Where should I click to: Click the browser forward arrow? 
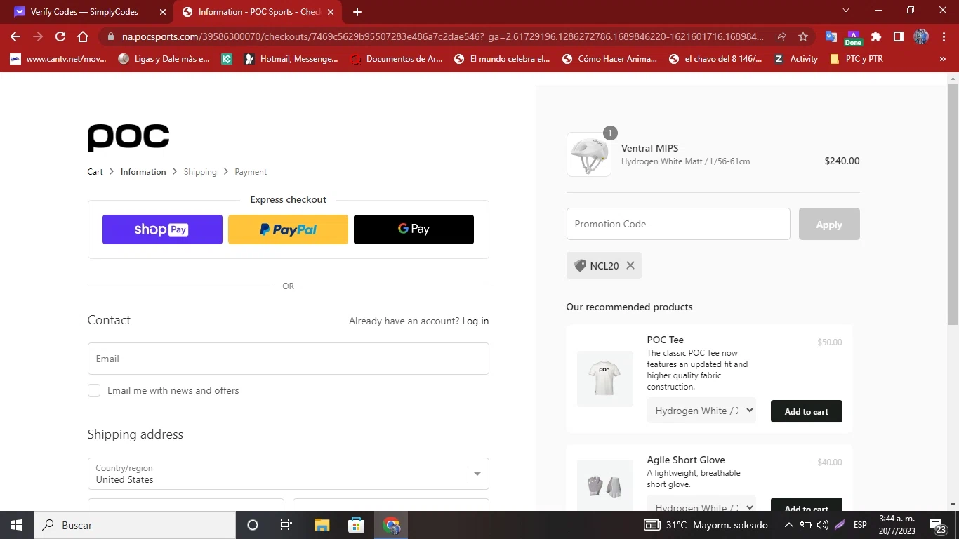pos(38,36)
